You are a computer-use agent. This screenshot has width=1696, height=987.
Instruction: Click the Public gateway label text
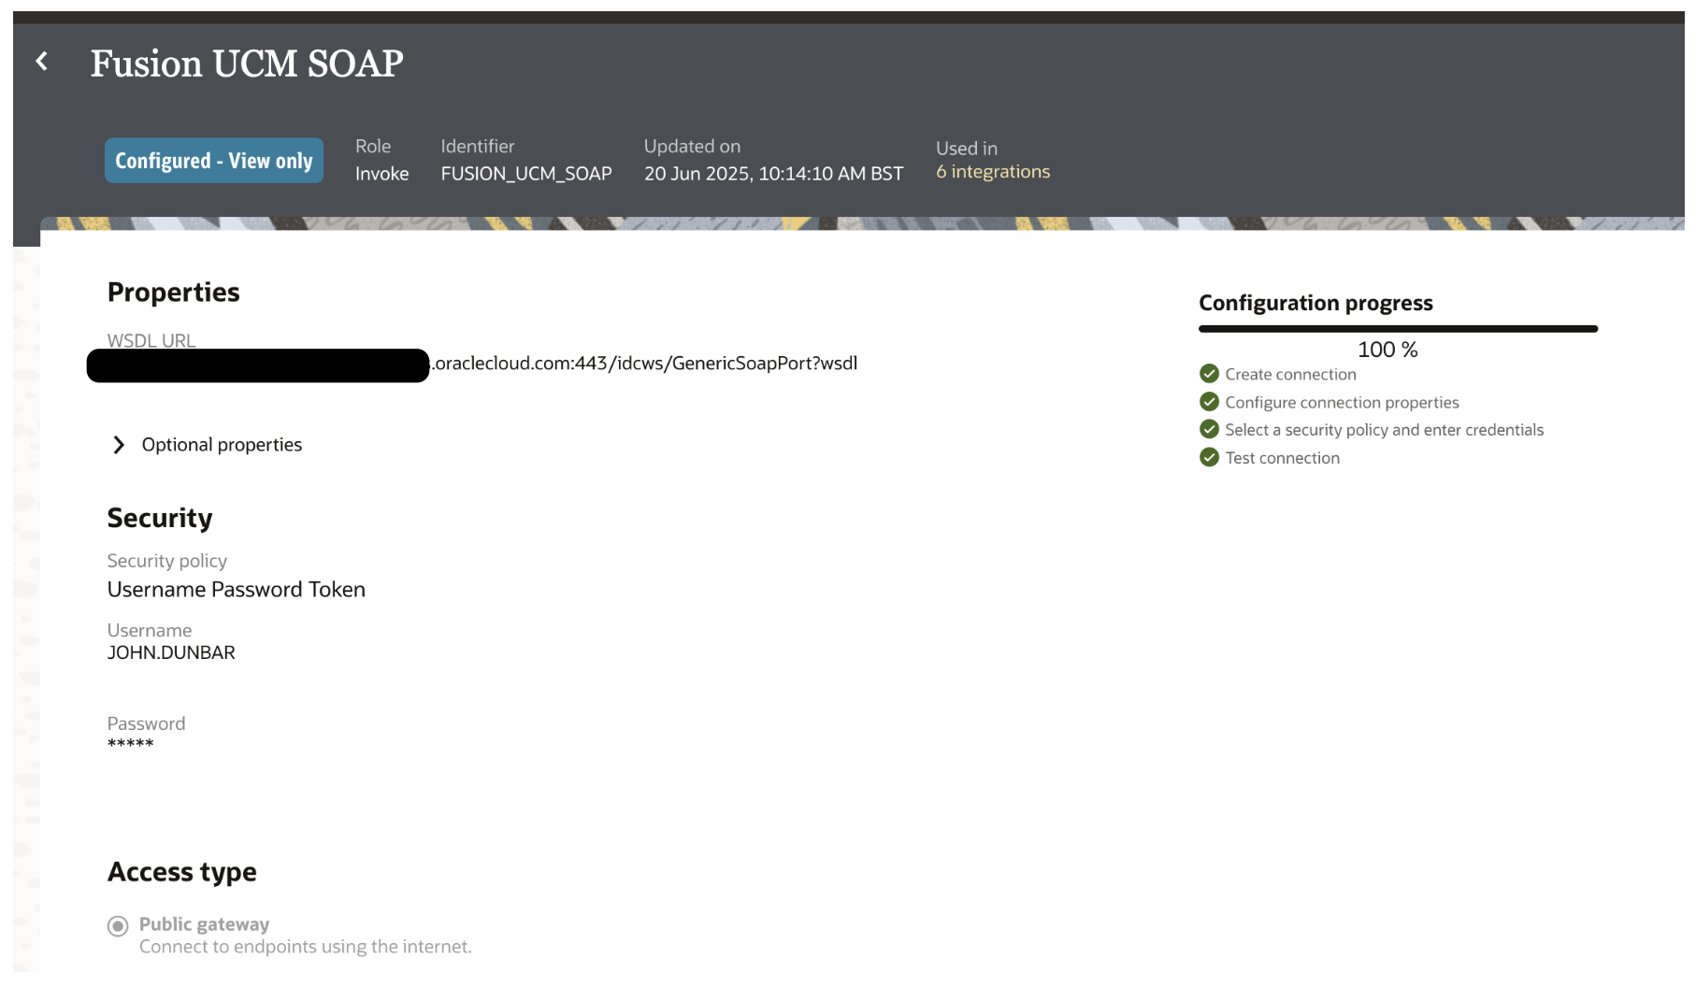tap(204, 924)
